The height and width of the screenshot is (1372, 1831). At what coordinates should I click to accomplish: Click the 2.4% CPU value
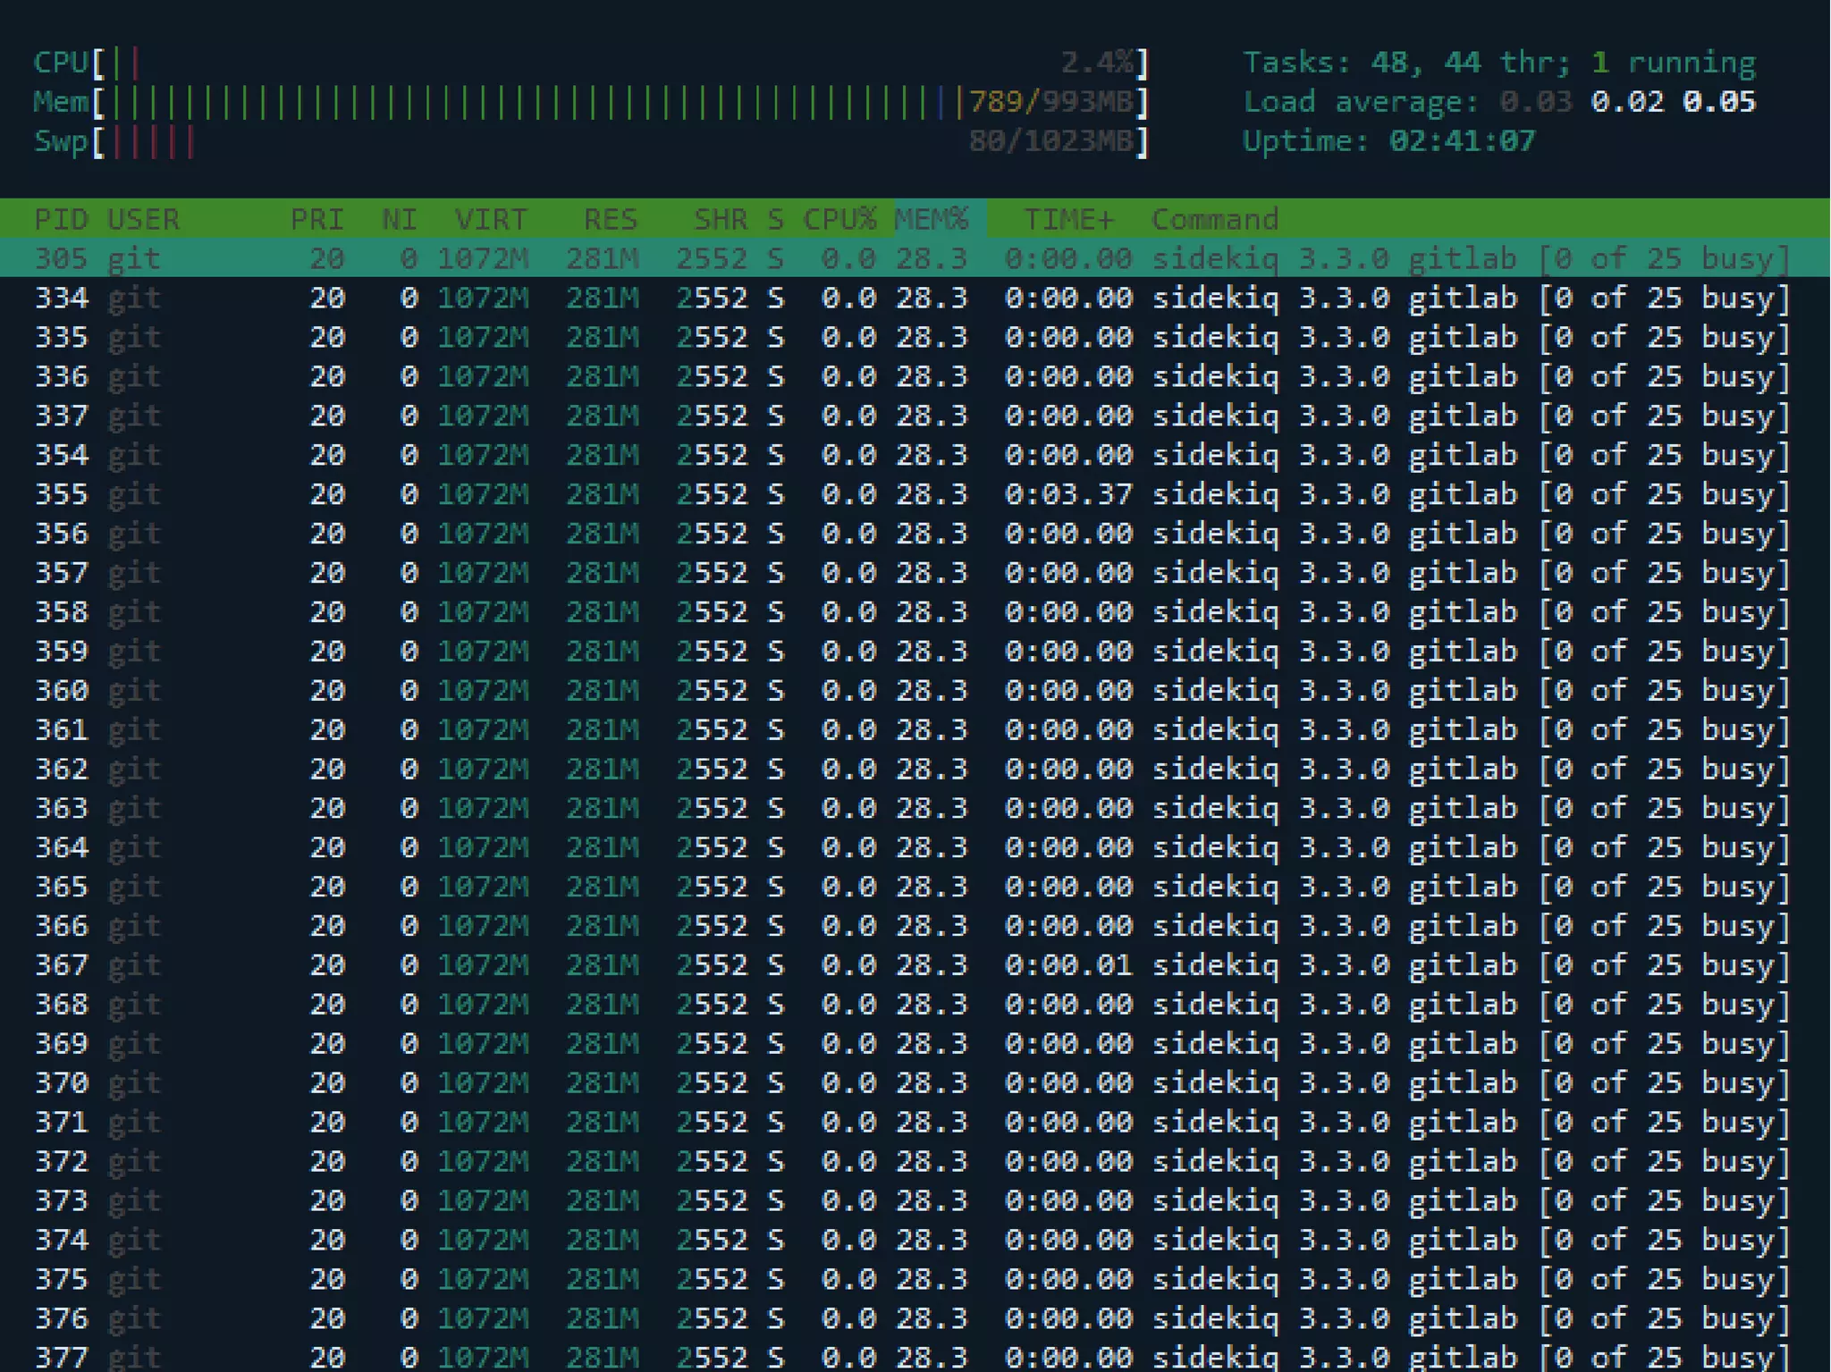1097,63
